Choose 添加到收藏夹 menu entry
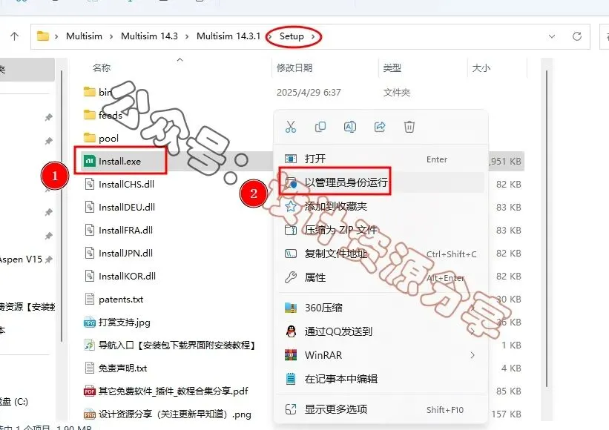The width and height of the screenshot is (609, 430). [x=381, y=206]
